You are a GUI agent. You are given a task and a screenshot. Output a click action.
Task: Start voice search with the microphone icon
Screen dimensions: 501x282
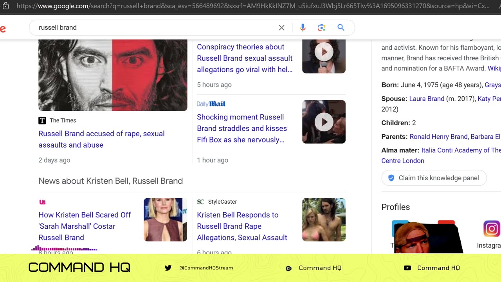[x=303, y=27]
